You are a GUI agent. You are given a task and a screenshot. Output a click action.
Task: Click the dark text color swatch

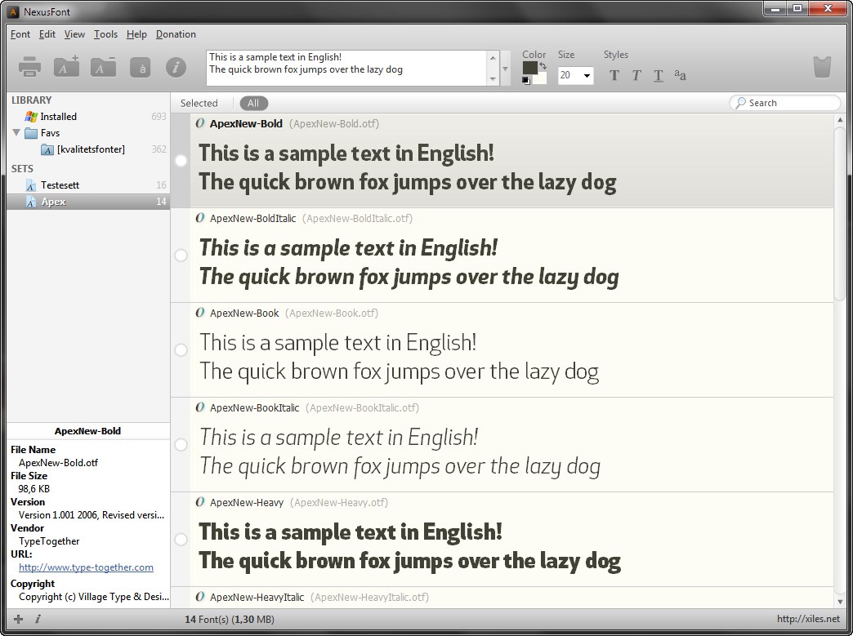pyautogui.click(x=529, y=67)
